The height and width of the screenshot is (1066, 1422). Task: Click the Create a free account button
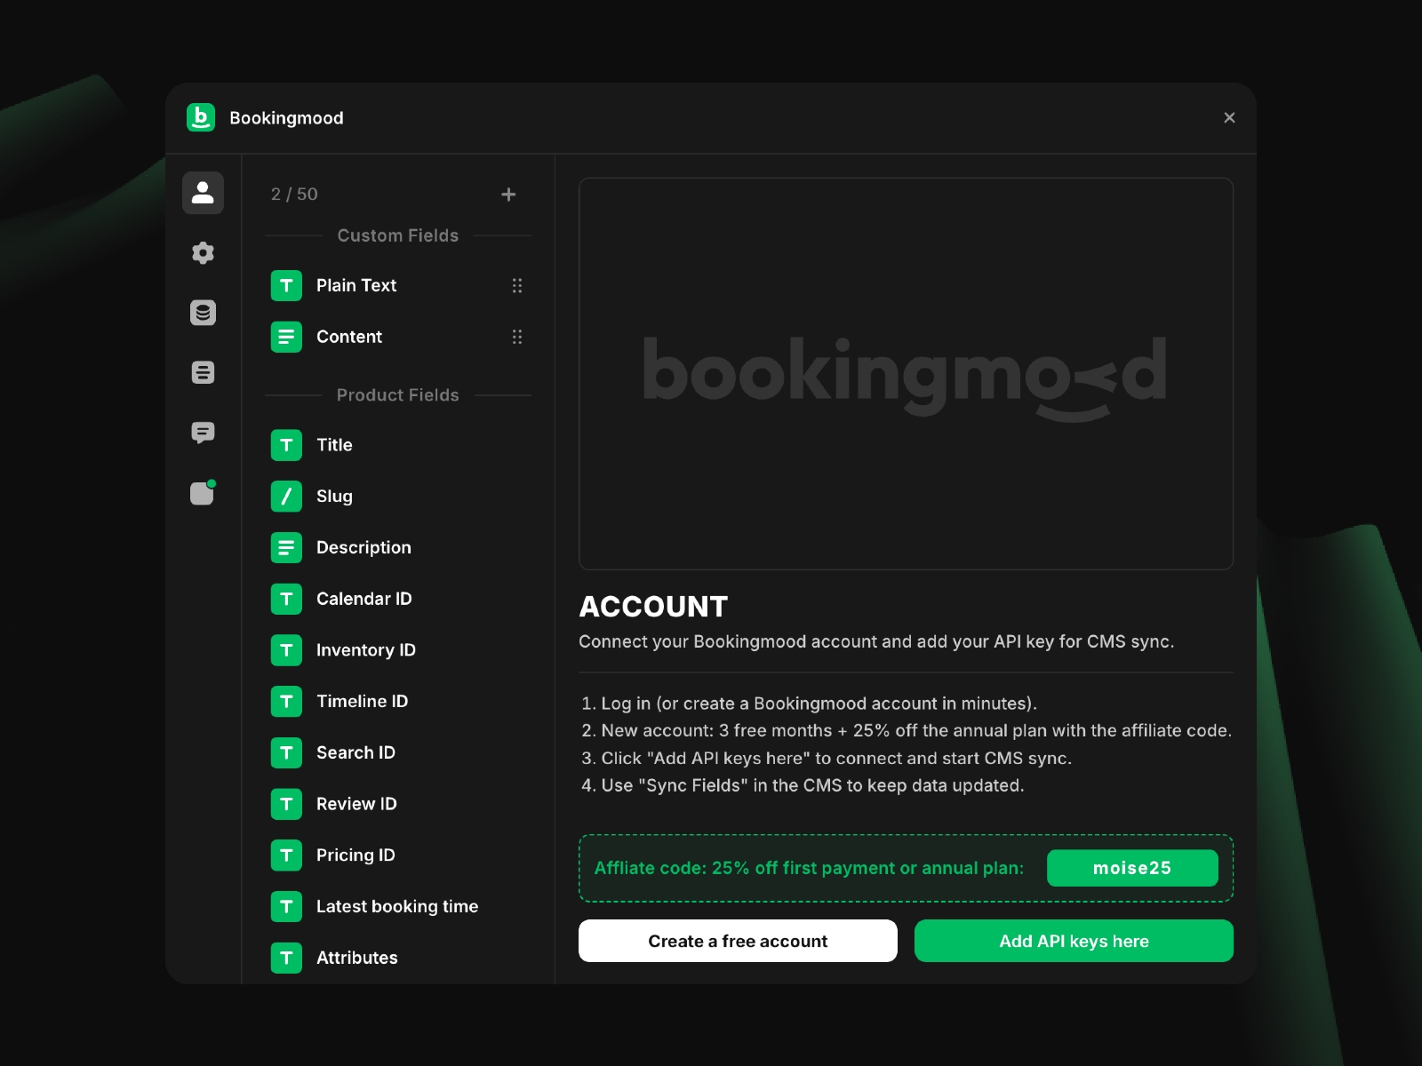point(738,941)
